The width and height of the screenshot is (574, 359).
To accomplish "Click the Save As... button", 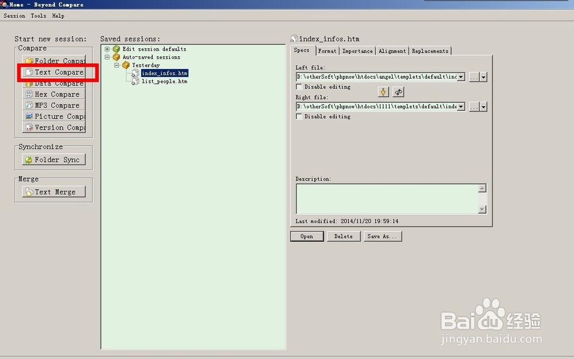I will tap(382, 236).
